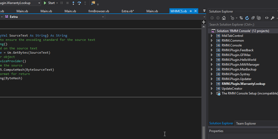The image size is (278, 139).
Task: Refresh the Solution Explorer
Action: point(247,18)
